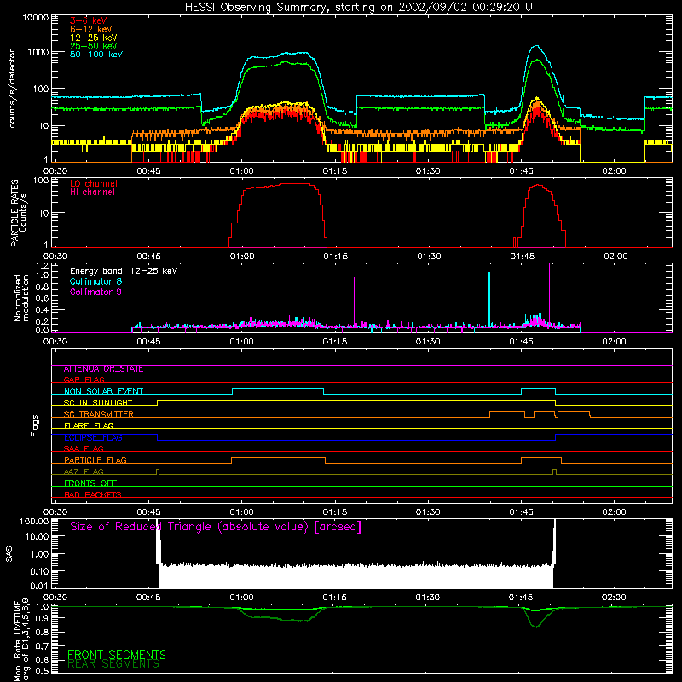Click the HI channel legend label
The image size is (682, 682).
[x=92, y=193]
